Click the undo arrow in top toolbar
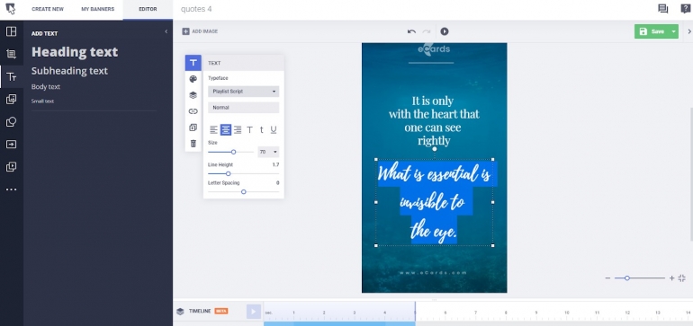 [x=411, y=31]
